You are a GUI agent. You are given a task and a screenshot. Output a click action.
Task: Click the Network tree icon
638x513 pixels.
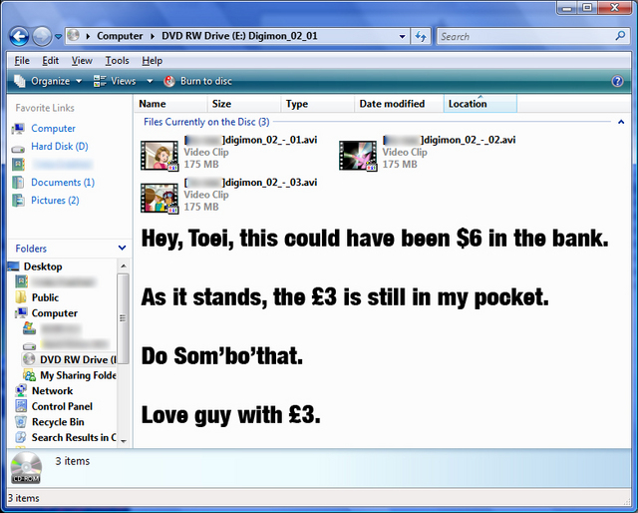point(21,390)
